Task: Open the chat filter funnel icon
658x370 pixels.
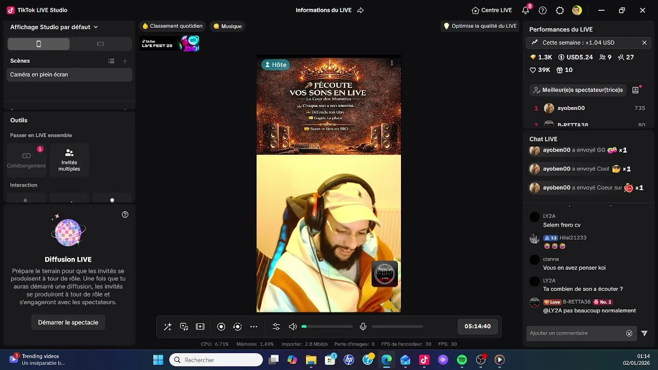Action: point(644,334)
